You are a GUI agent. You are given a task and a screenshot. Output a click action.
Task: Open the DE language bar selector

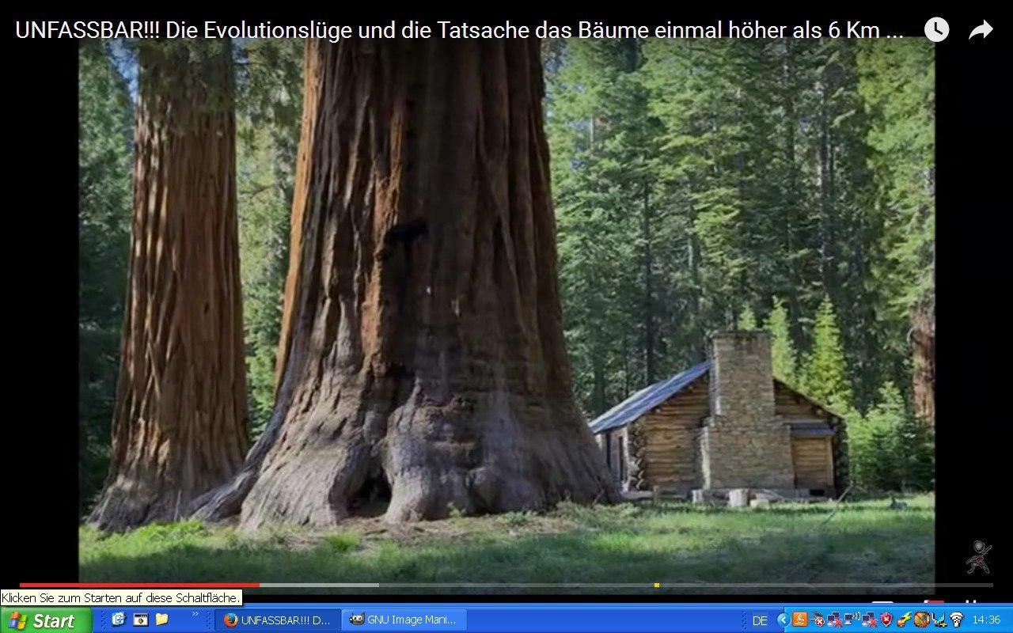[759, 620]
